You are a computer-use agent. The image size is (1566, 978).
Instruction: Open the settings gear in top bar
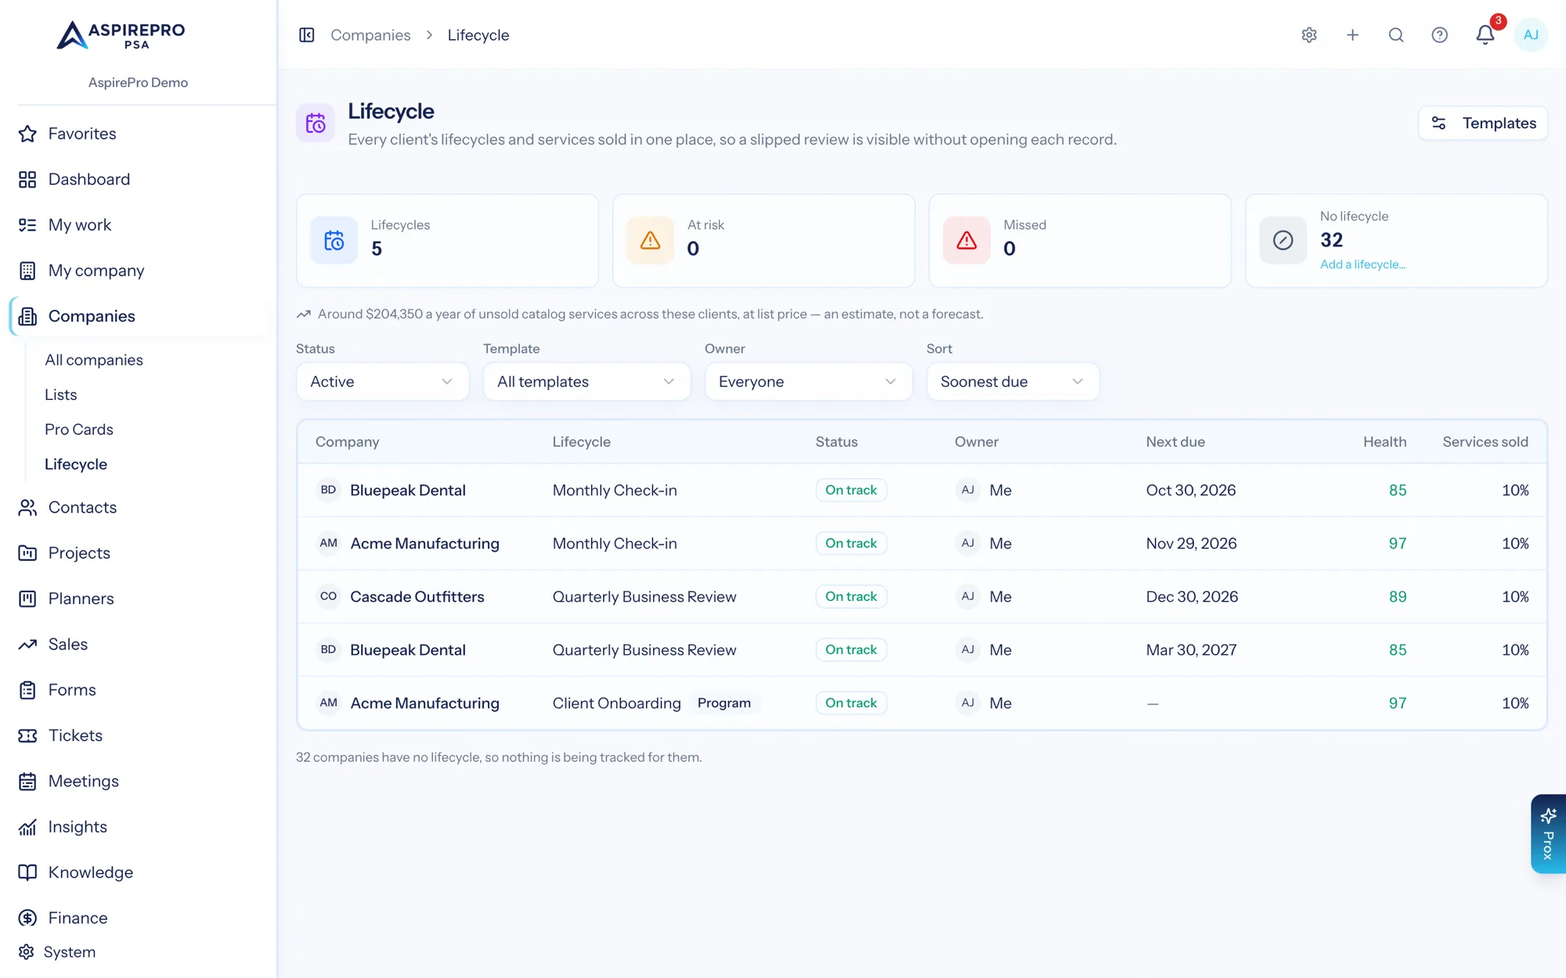tap(1309, 35)
